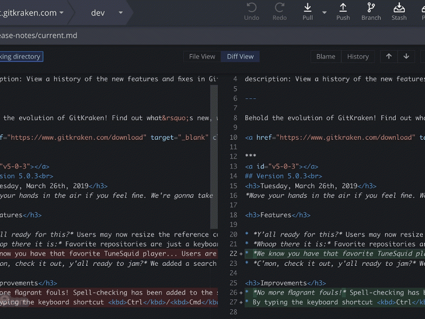Show Blame for the file

click(x=326, y=56)
